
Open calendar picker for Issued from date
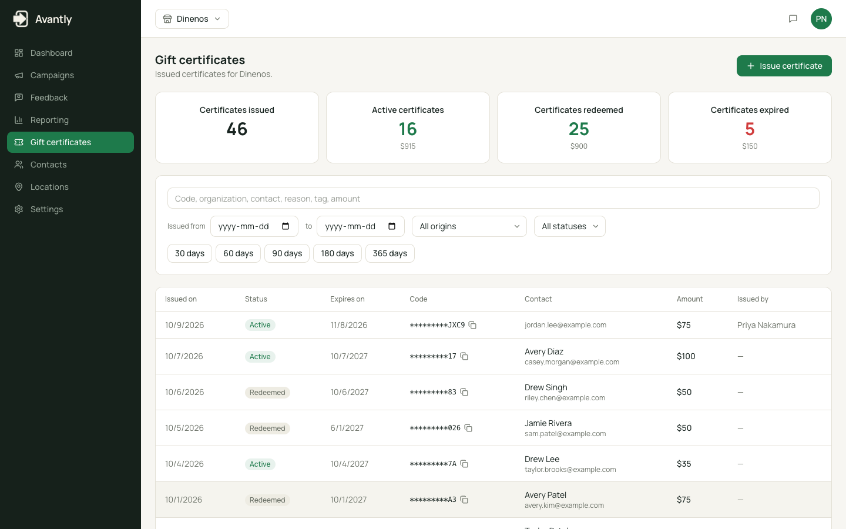(x=286, y=226)
